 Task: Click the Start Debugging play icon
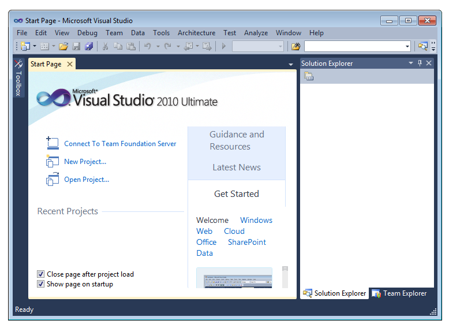(x=224, y=46)
